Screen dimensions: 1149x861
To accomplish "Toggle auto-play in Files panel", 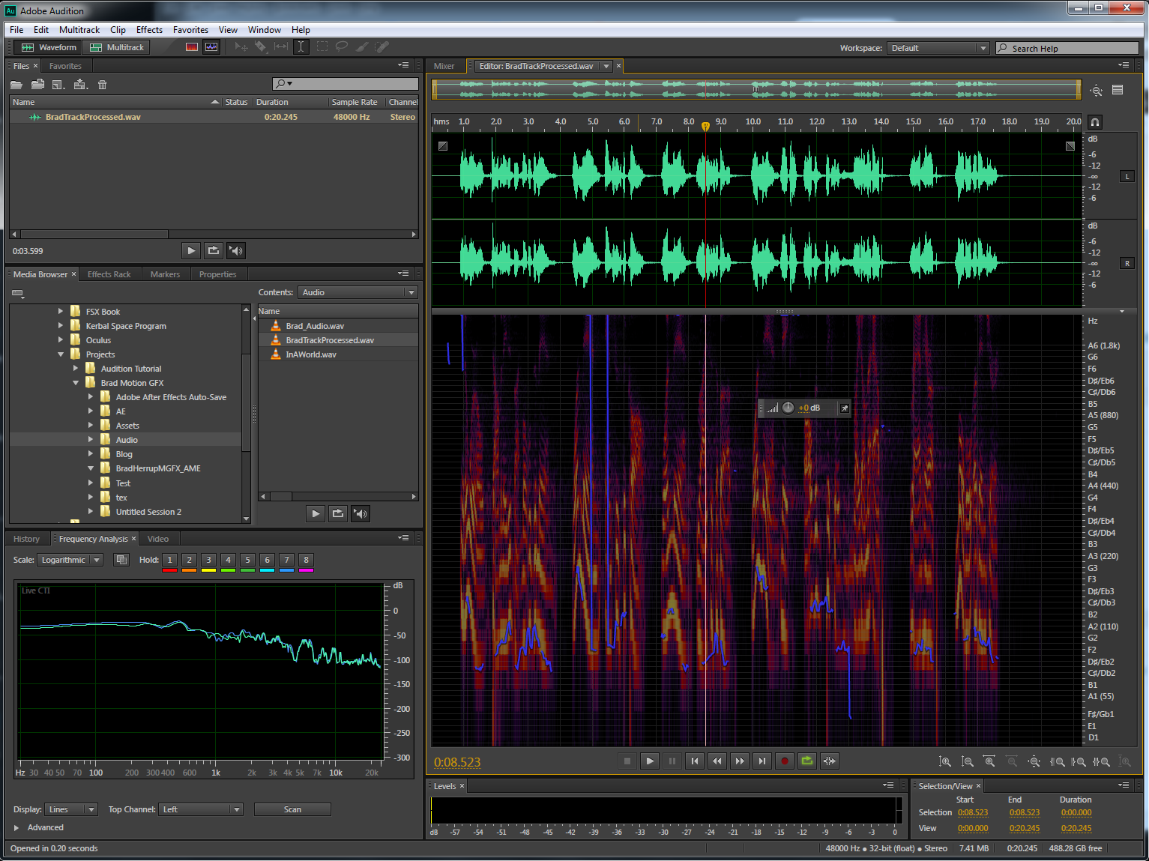I will click(236, 251).
